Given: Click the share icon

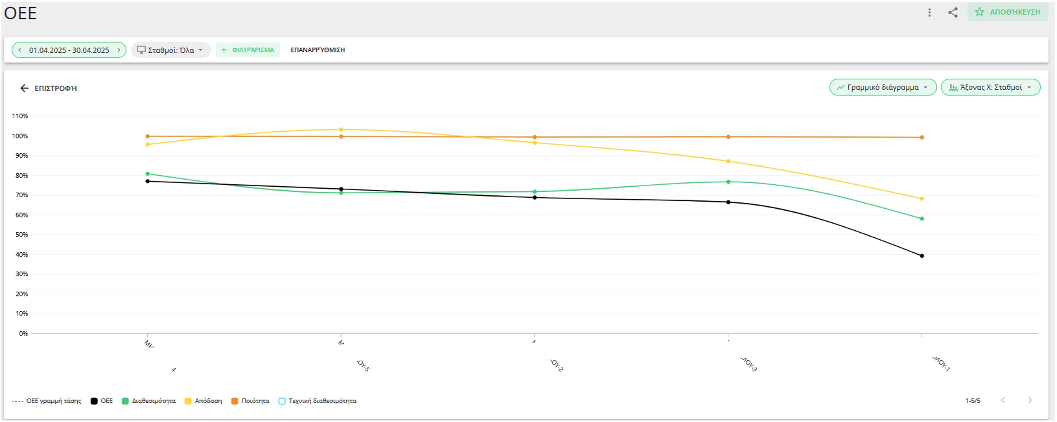Looking at the screenshot, I should pyautogui.click(x=954, y=13).
